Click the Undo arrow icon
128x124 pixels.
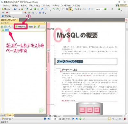(42, 9)
